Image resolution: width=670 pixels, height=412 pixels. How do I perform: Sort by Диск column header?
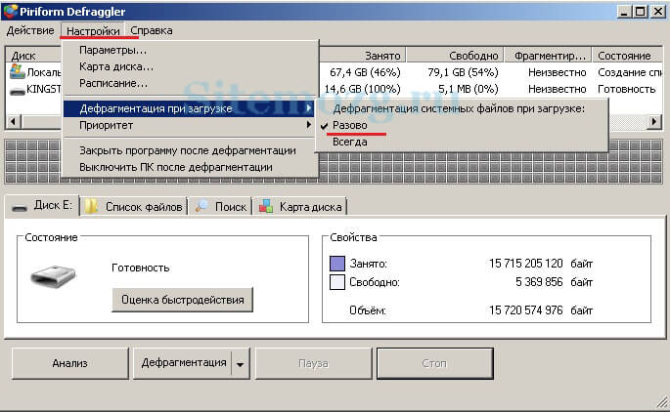tap(34, 56)
